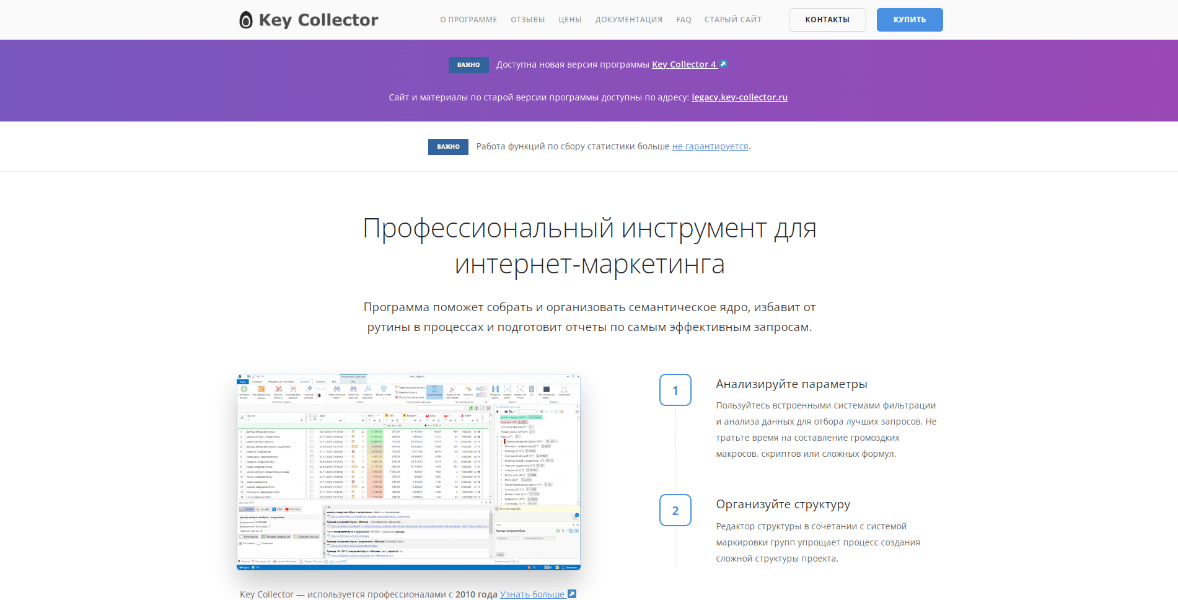
Task: Open the СТАРЫЙ САЙТ link
Action: click(x=733, y=20)
